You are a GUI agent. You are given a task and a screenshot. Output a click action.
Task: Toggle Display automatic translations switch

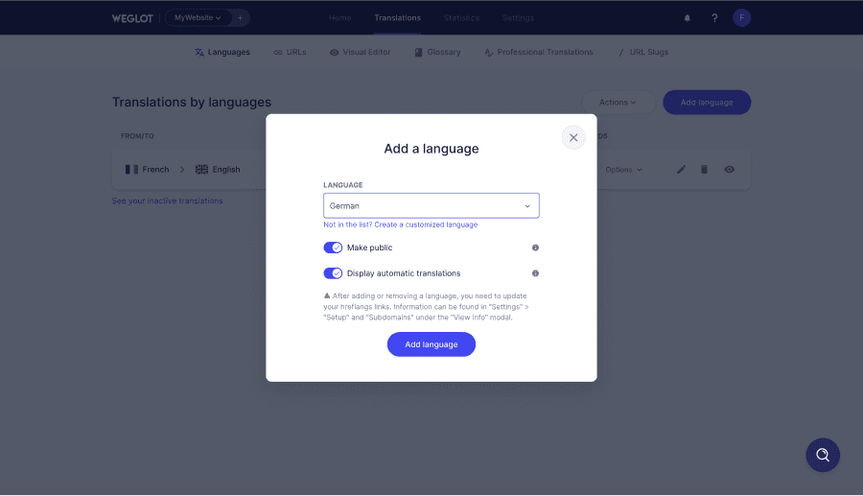333,273
